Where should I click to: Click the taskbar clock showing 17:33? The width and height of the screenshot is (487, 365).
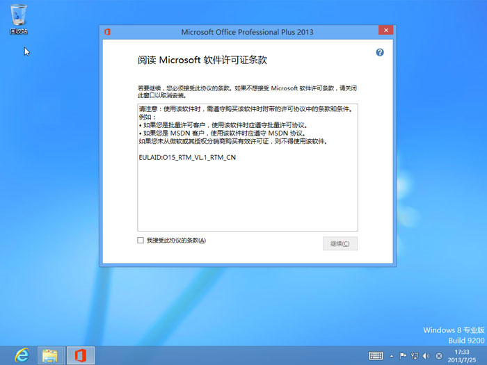pos(462,355)
